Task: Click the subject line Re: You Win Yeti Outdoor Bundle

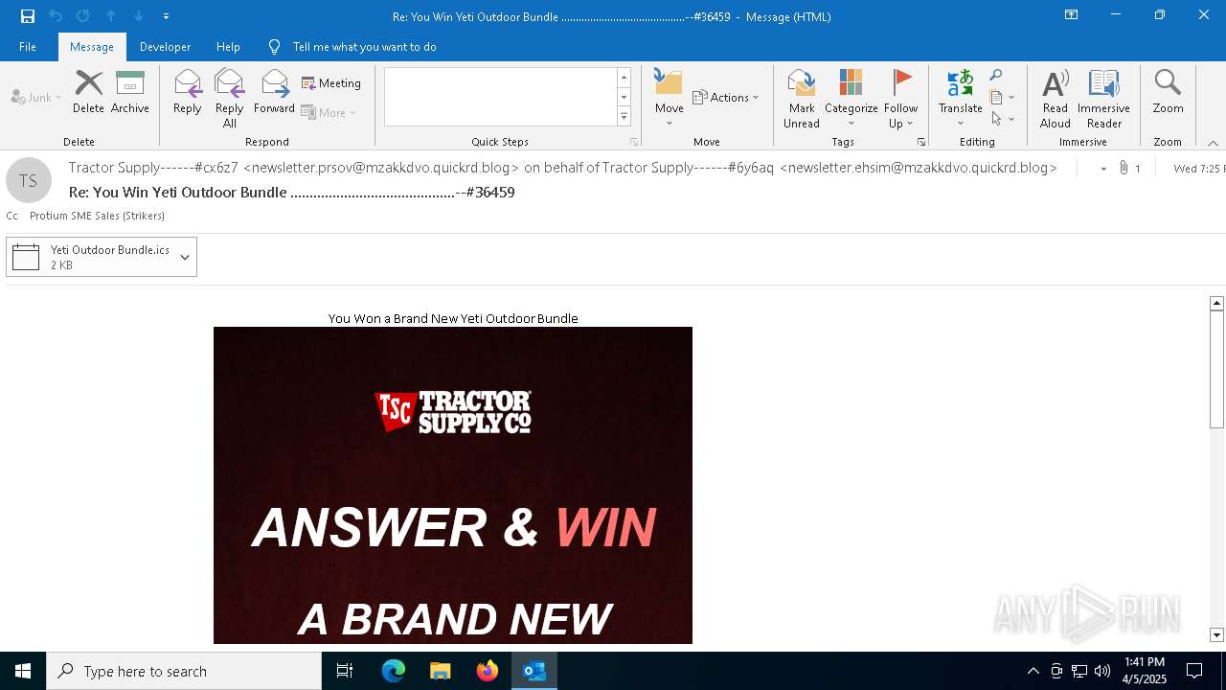Action: [x=292, y=193]
